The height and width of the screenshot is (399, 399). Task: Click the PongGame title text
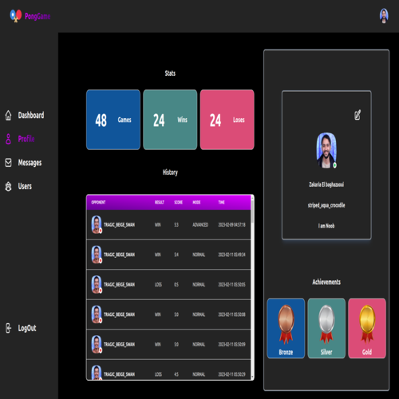pos(38,16)
